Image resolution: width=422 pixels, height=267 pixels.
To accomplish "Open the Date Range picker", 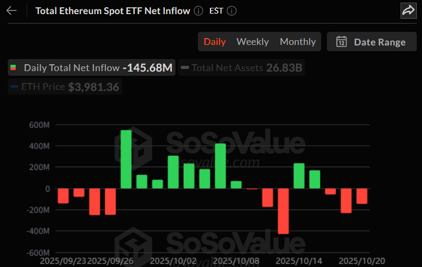I will [x=372, y=42].
